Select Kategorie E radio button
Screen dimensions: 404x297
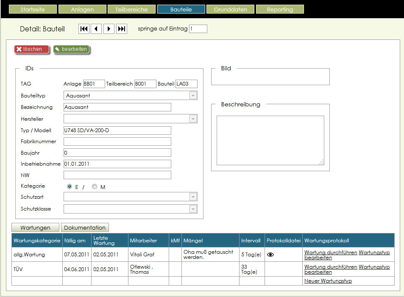[70, 186]
